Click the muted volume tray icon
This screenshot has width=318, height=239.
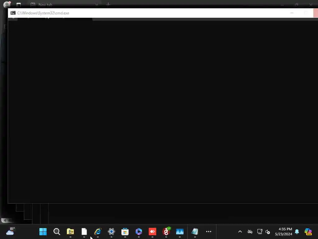(x=268, y=232)
